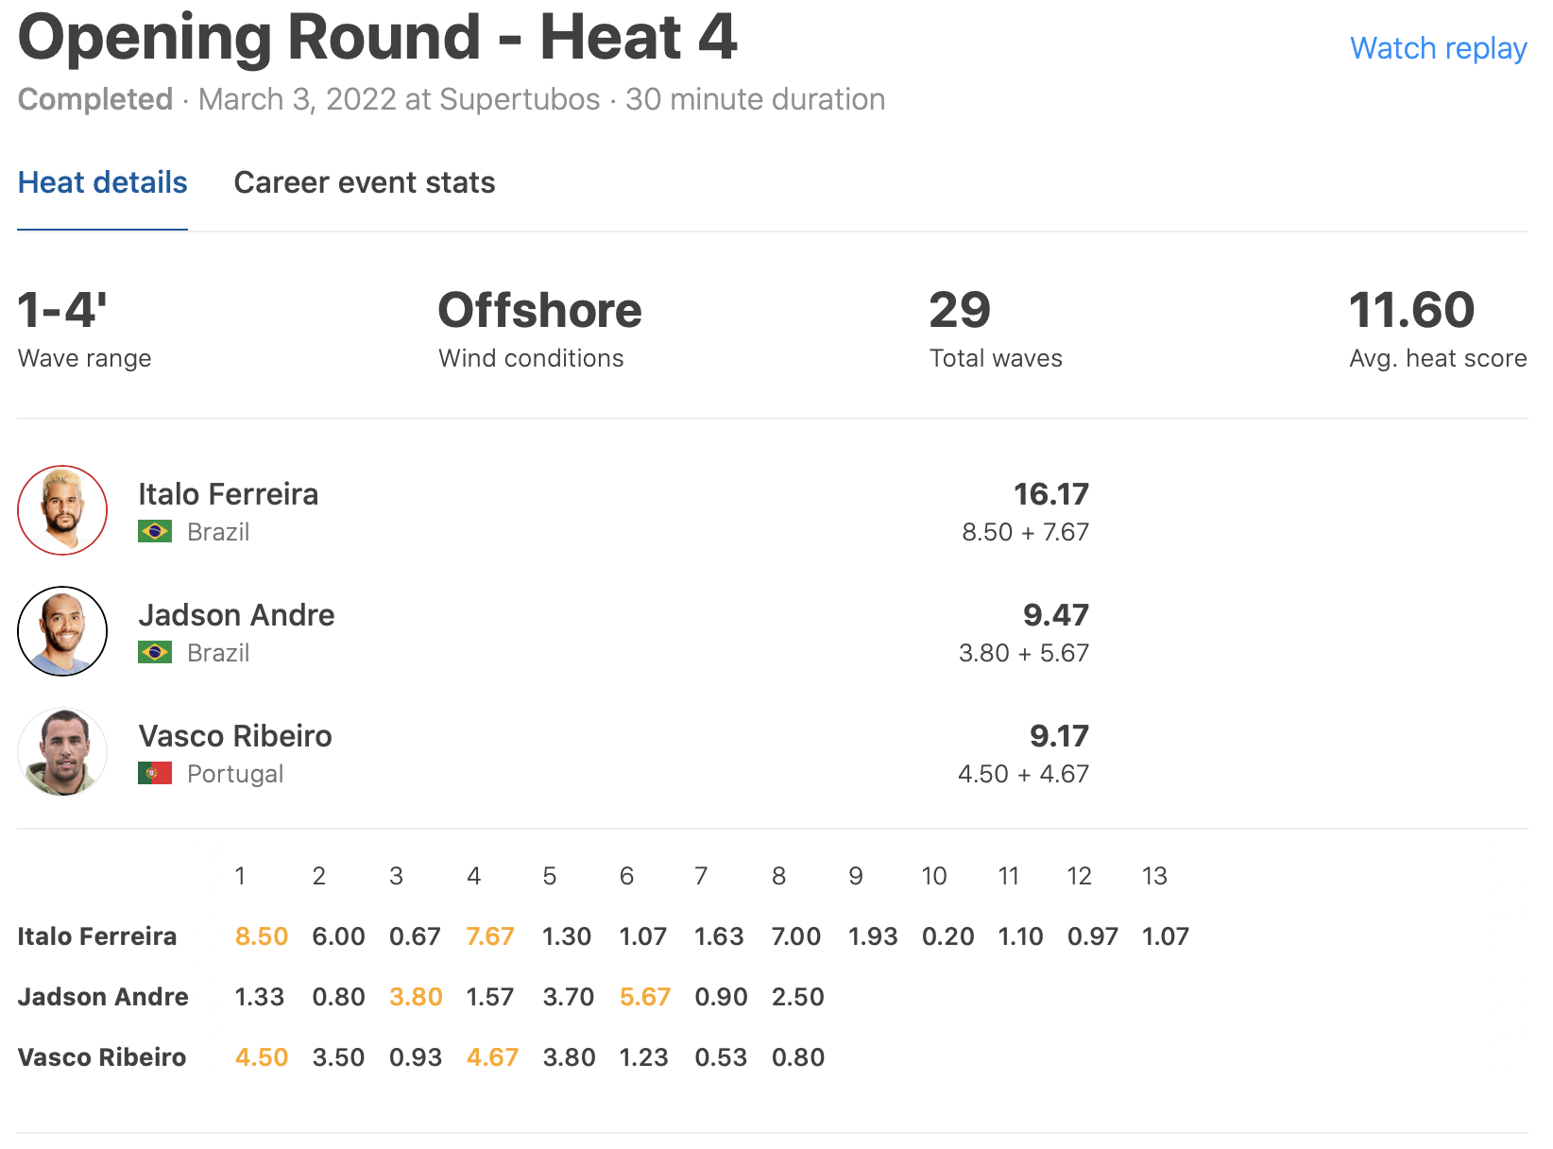Screen dimensions: 1553x1149
Task: Switch to Career event stats tab
Action: (x=364, y=182)
